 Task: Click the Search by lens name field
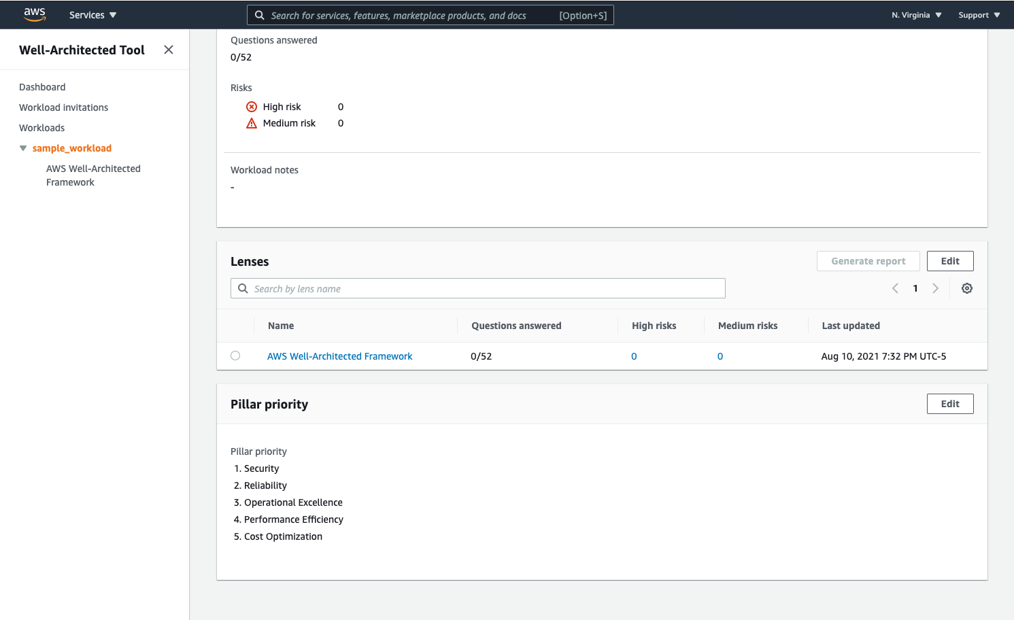(x=477, y=288)
